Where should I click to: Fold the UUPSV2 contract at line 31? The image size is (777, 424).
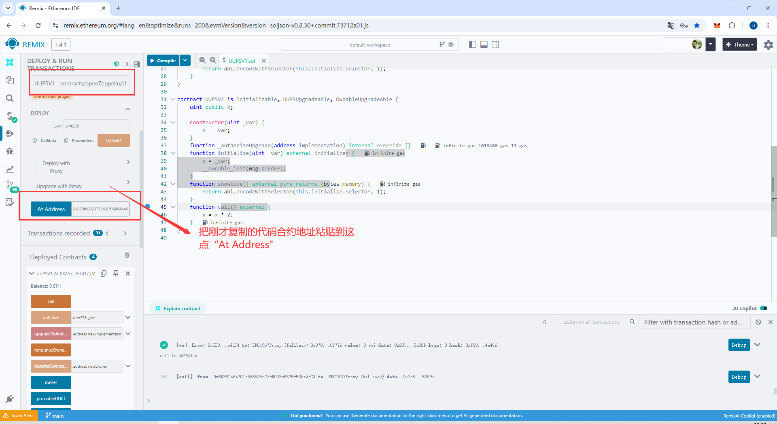pyautogui.click(x=173, y=99)
